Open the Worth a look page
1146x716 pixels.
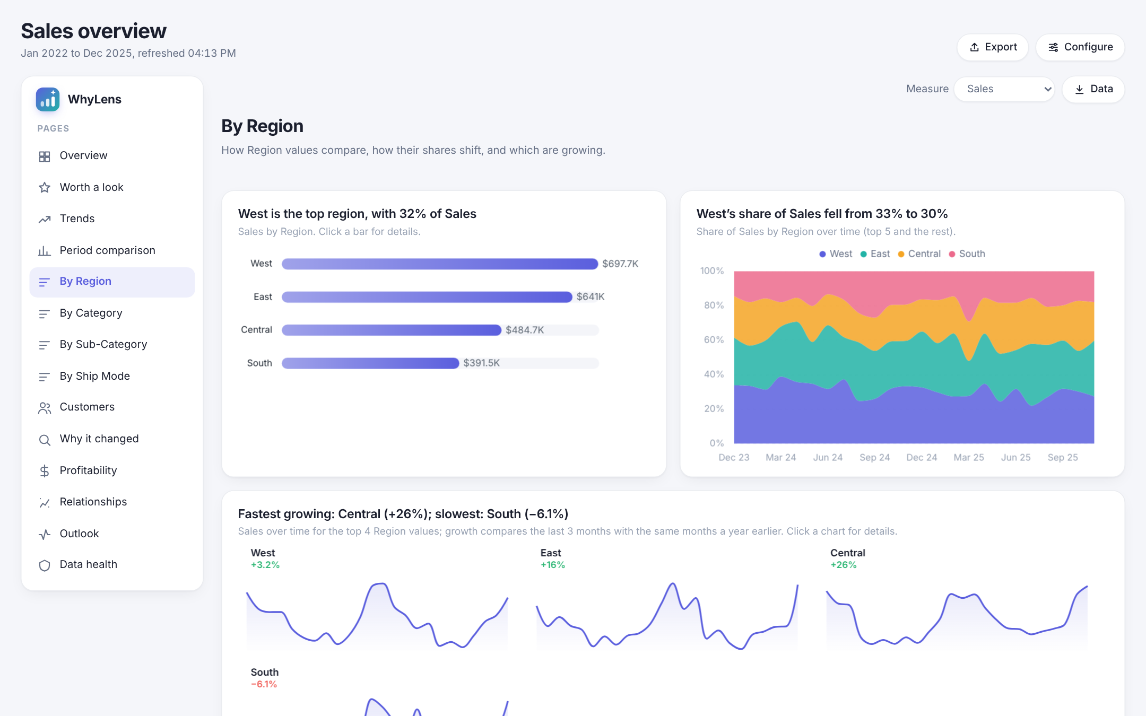tap(112, 187)
